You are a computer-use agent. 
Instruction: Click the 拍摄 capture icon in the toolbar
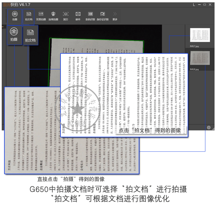point(15,15)
